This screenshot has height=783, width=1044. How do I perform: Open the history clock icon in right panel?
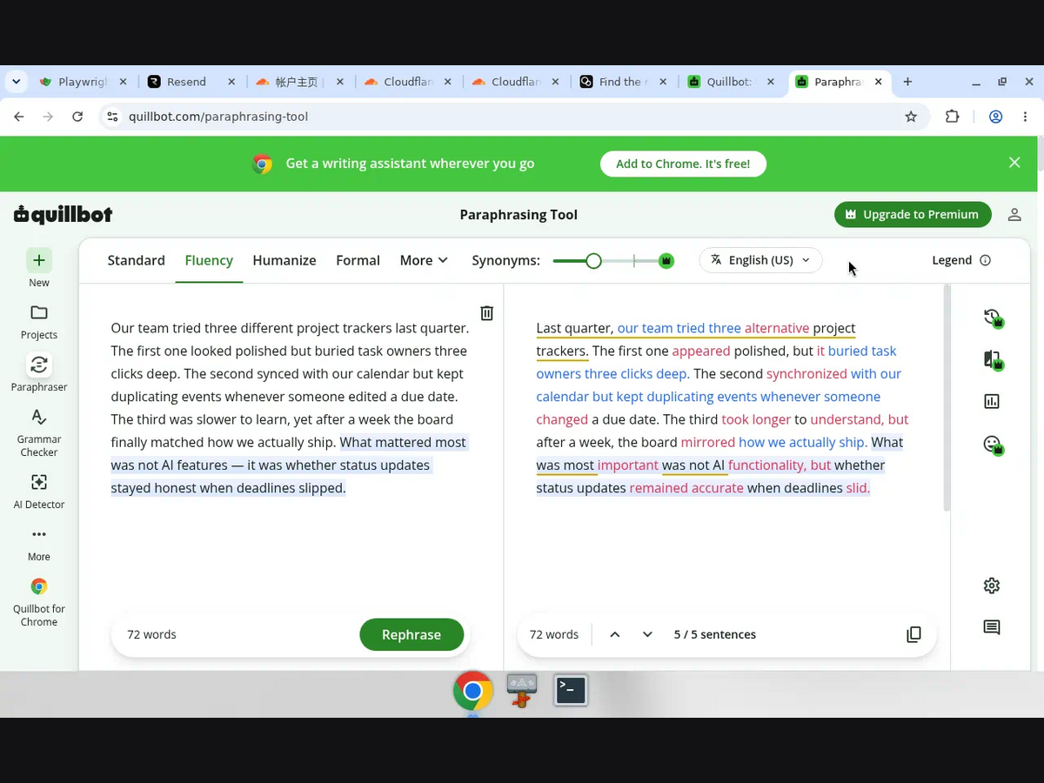(993, 318)
